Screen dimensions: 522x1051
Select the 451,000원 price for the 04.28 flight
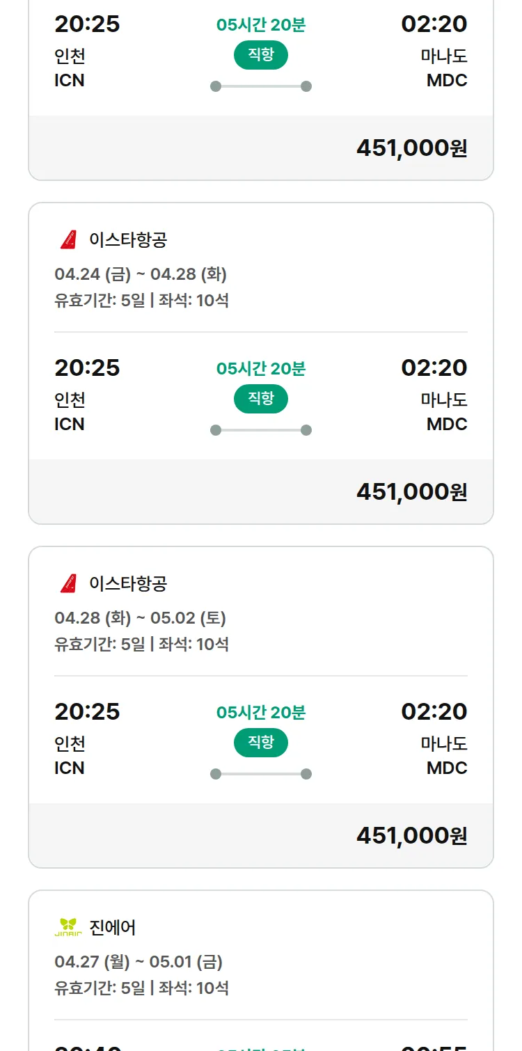[x=411, y=836]
